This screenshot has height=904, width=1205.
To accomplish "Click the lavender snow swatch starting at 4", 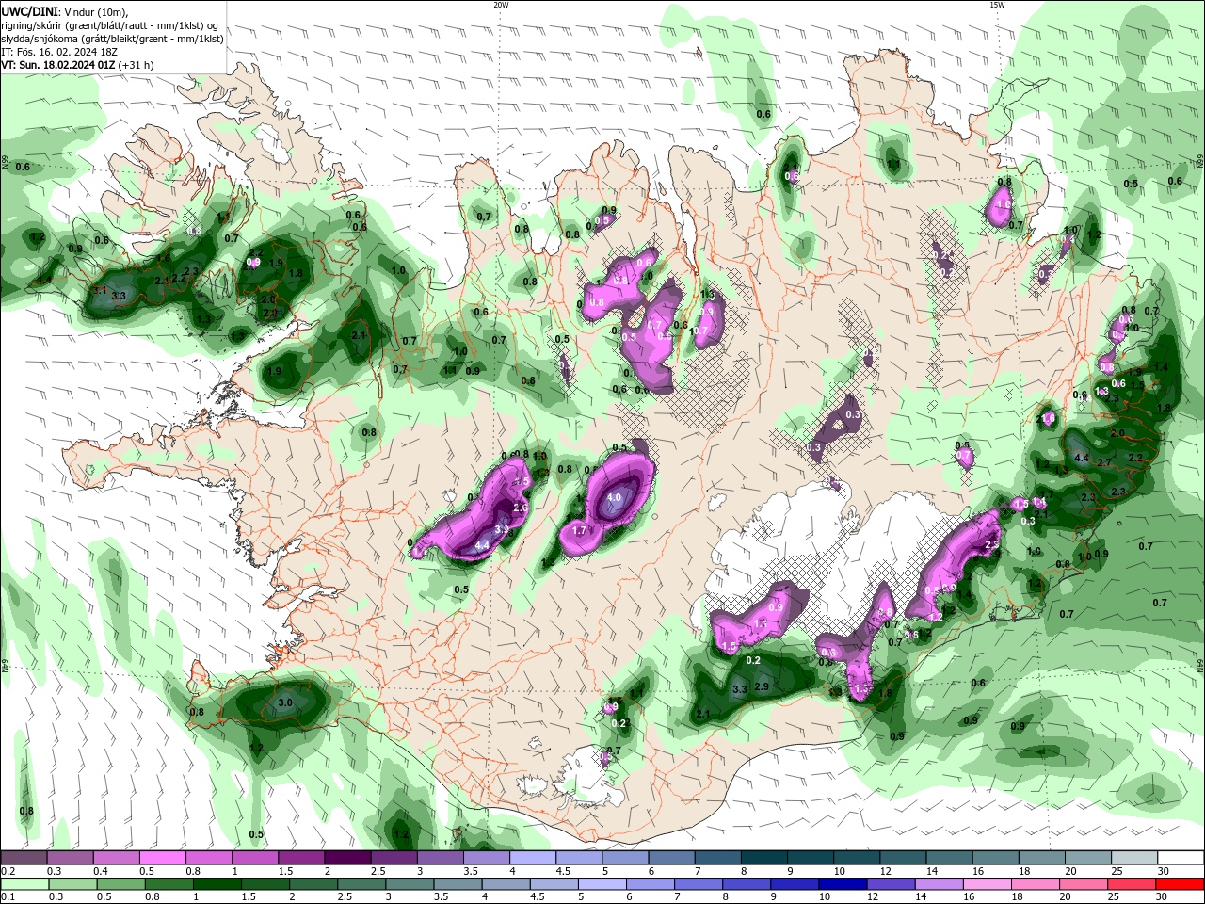I will pyautogui.click(x=532, y=858).
